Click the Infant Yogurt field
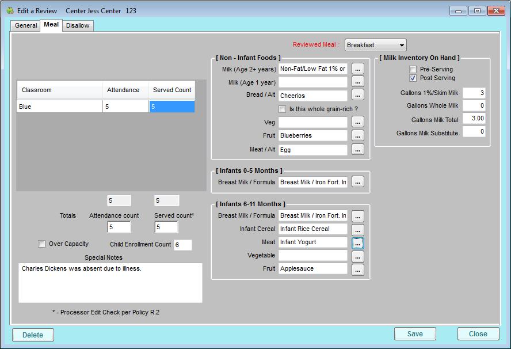This screenshot has height=349, width=511. [313, 242]
